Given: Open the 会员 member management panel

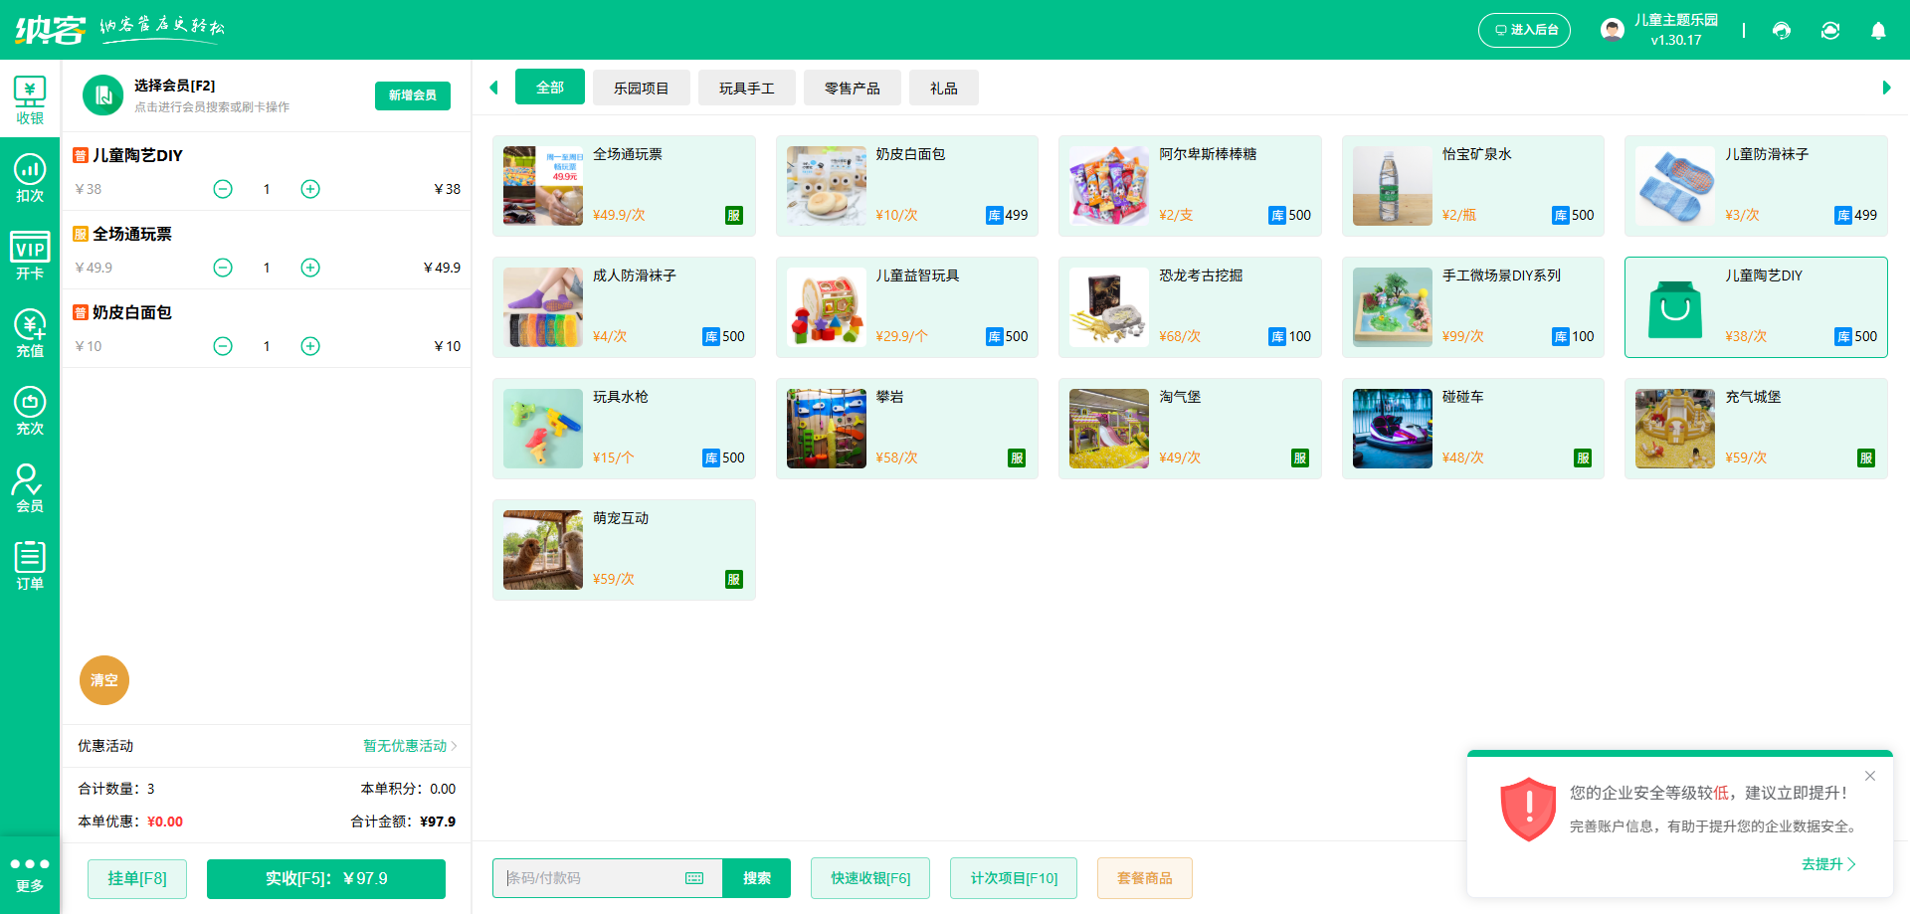Looking at the screenshot, I should pyautogui.click(x=30, y=487).
